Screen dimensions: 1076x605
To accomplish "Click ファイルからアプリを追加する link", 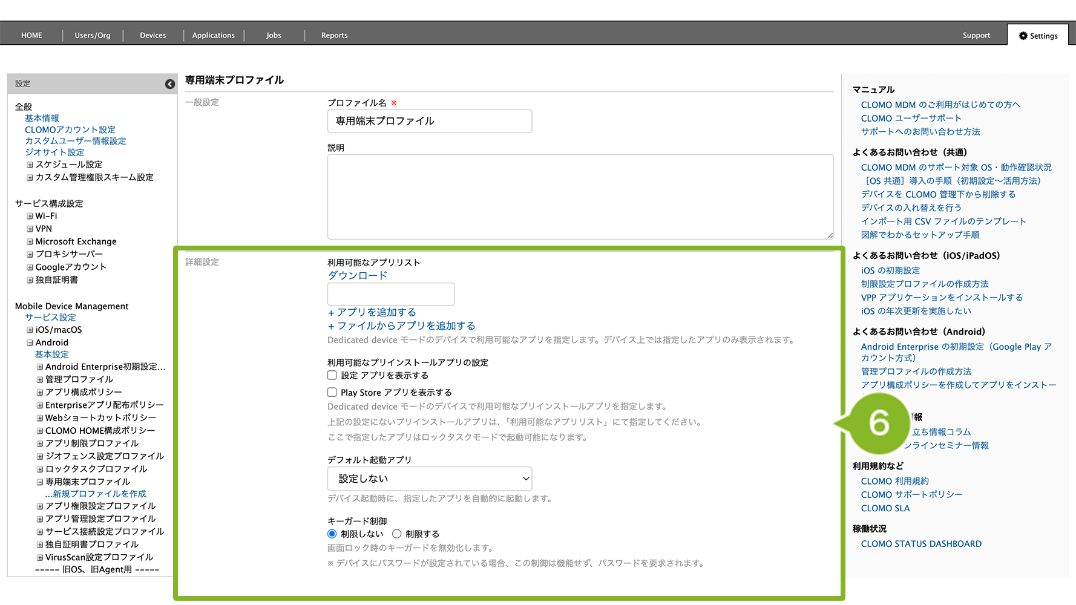I will 402,325.
